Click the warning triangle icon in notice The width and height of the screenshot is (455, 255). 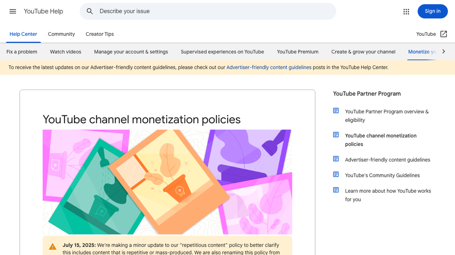[x=53, y=247]
